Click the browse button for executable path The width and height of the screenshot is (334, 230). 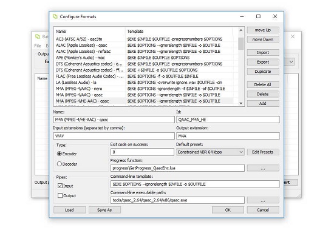pos(263,200)
